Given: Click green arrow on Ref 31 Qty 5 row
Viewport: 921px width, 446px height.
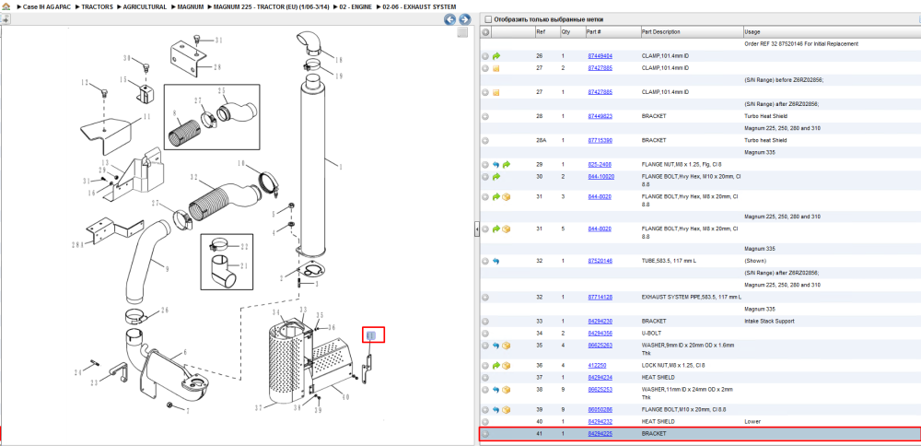Looking at the screenshot, I should tap(496, 228).
